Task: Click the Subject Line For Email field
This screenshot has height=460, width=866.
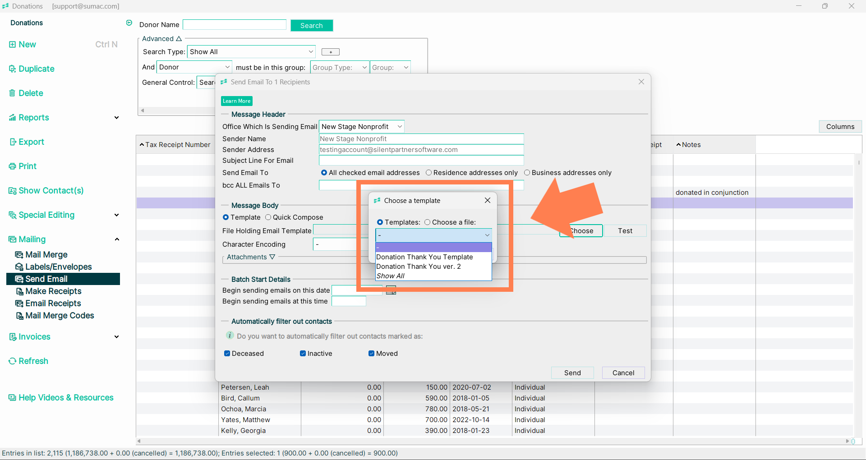Action: 421,161
